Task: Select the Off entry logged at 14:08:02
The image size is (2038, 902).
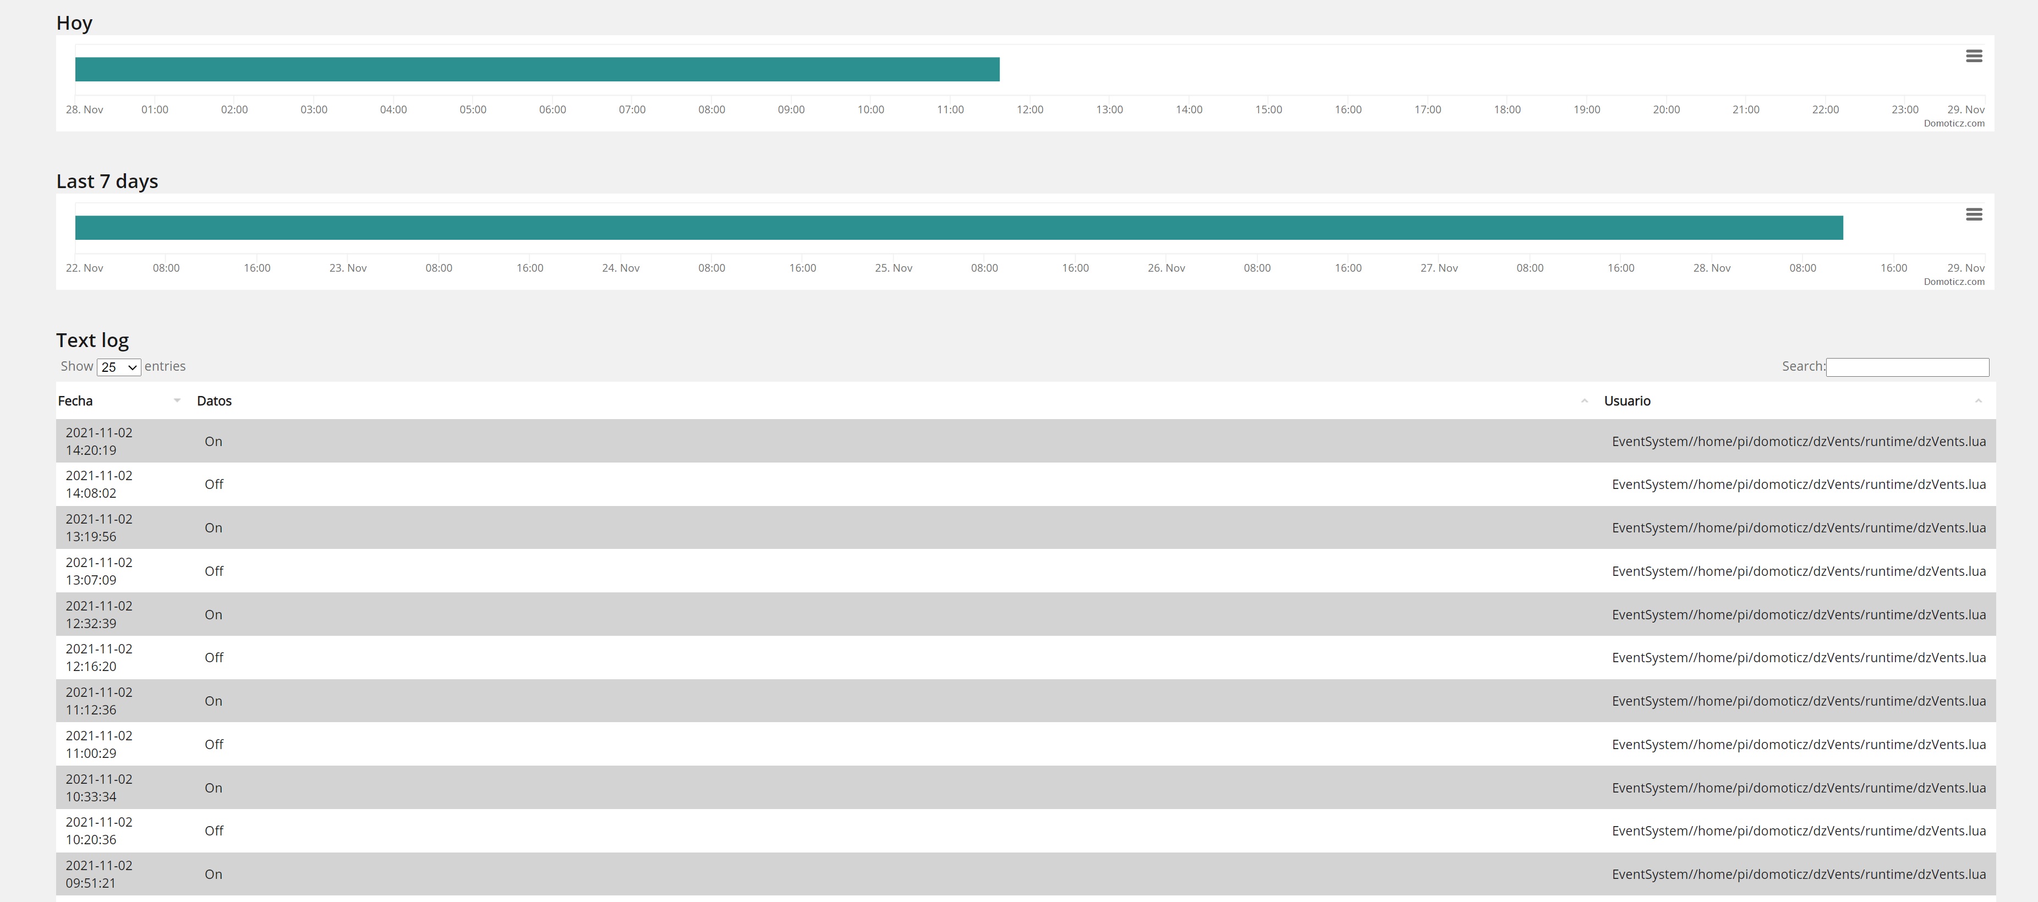Action: tap(554, 484)
